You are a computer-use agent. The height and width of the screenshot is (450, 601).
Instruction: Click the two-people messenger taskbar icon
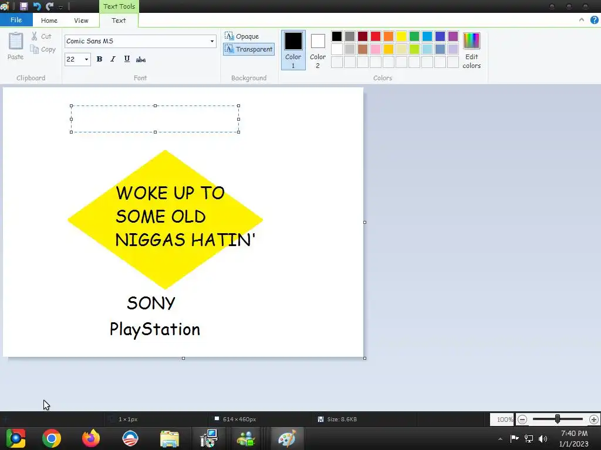click(x=246, y=438)
